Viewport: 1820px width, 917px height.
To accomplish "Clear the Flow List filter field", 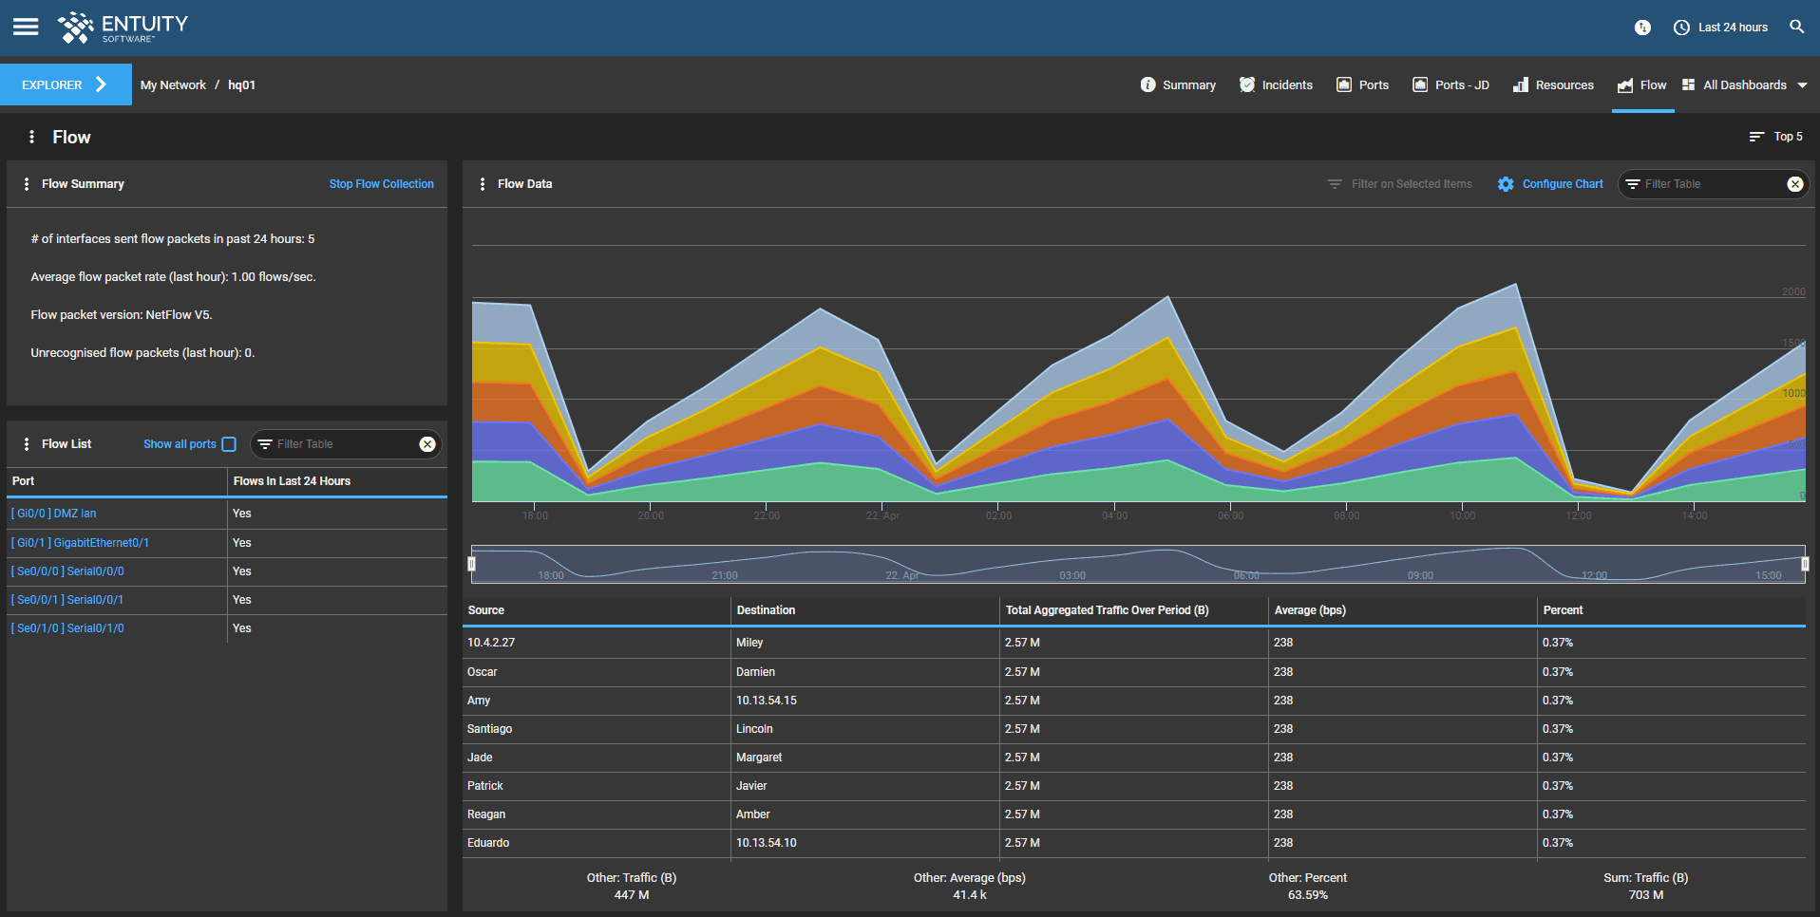I will [x=427, y=444].
